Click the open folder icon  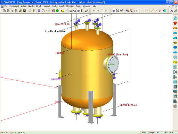pyautogui.click(x=21, y=11)
